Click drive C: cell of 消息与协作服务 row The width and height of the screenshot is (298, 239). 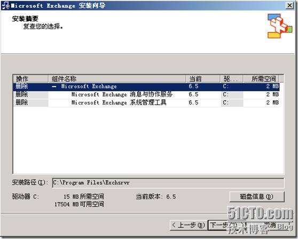(232, 94)
